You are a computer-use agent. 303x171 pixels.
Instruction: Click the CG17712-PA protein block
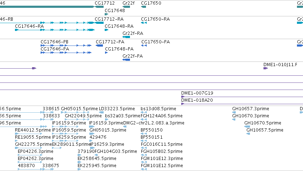[99, 46]
